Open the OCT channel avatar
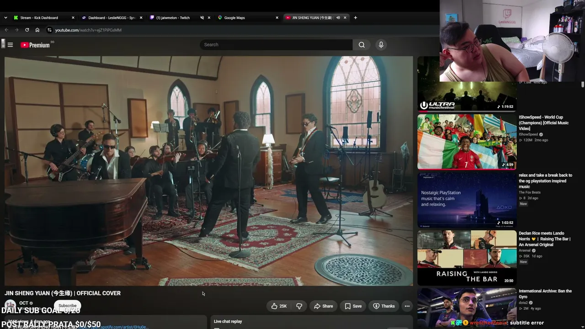This screenshot has width=585, height=329. (10, 306)
